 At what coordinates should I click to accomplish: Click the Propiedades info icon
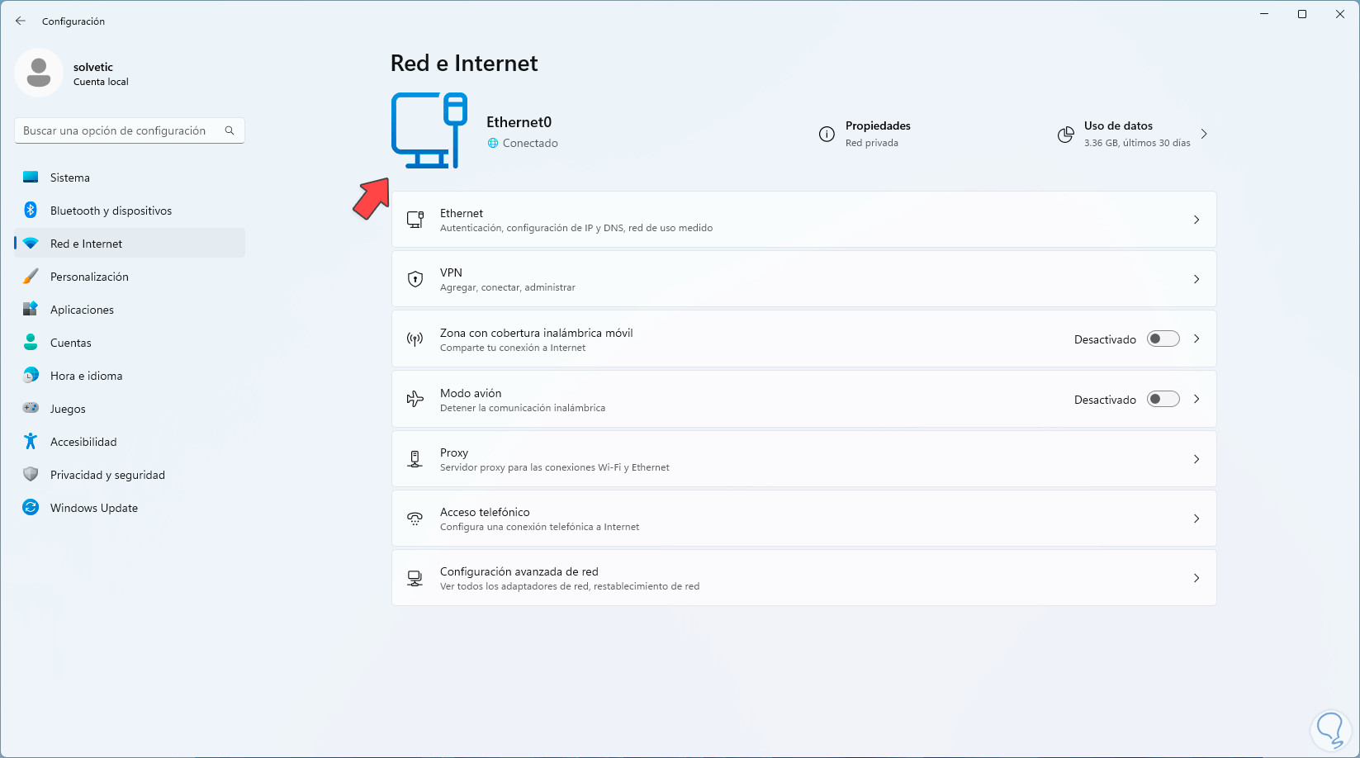[827, 135]
